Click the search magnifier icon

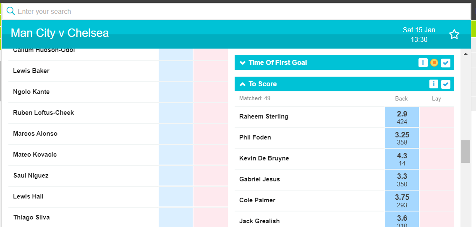pyautogui.click(x=10, y=11)
